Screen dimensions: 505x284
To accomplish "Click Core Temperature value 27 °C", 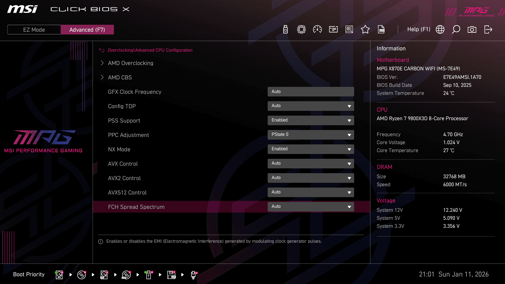I will pos(449,151).
